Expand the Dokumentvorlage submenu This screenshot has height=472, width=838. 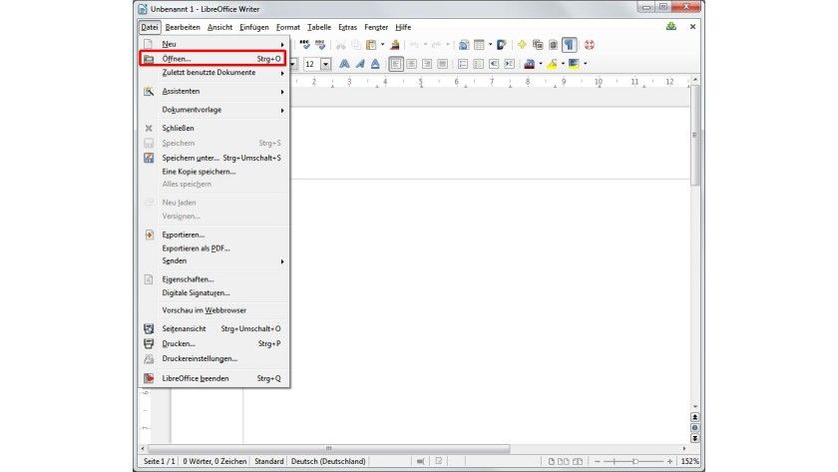pos(213,110)
